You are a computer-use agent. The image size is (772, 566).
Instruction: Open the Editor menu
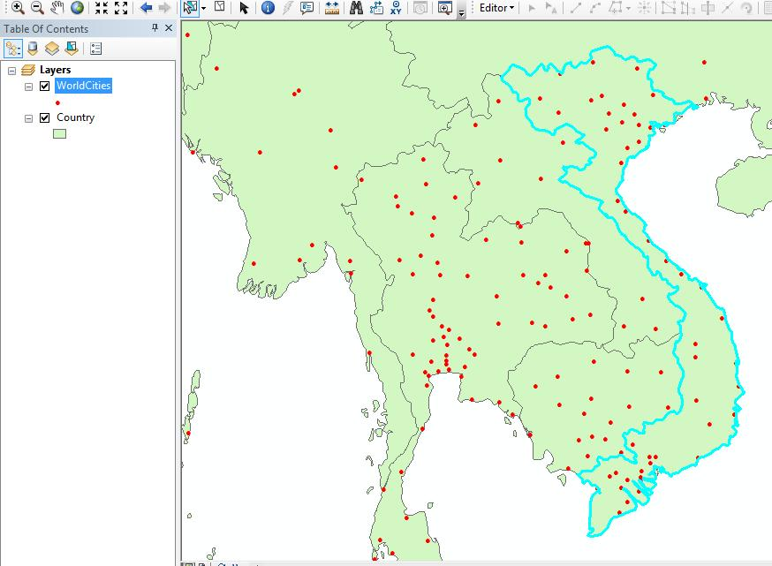[x=496, y=8]
